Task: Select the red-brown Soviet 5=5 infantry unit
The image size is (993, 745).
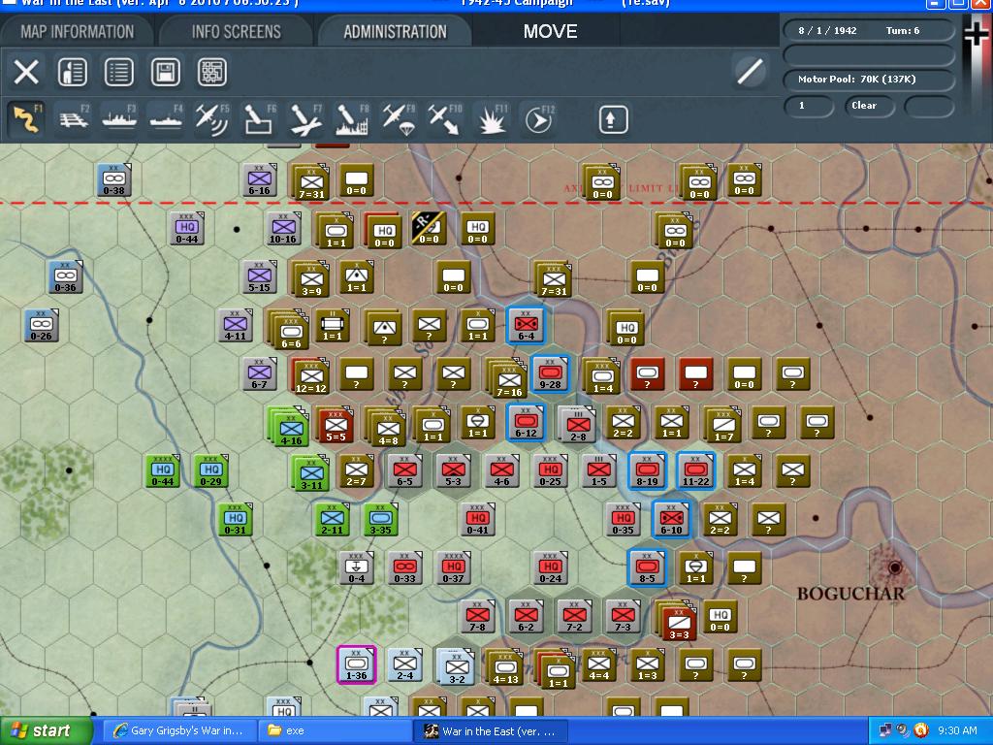Action: 336,425
